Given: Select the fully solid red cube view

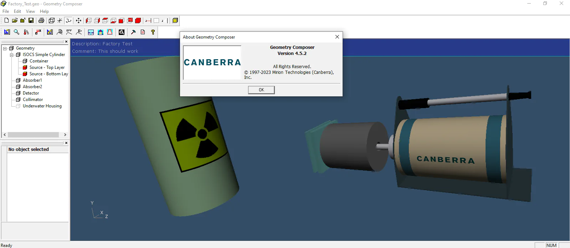Looking at the screenshot, I should point(138,21).
